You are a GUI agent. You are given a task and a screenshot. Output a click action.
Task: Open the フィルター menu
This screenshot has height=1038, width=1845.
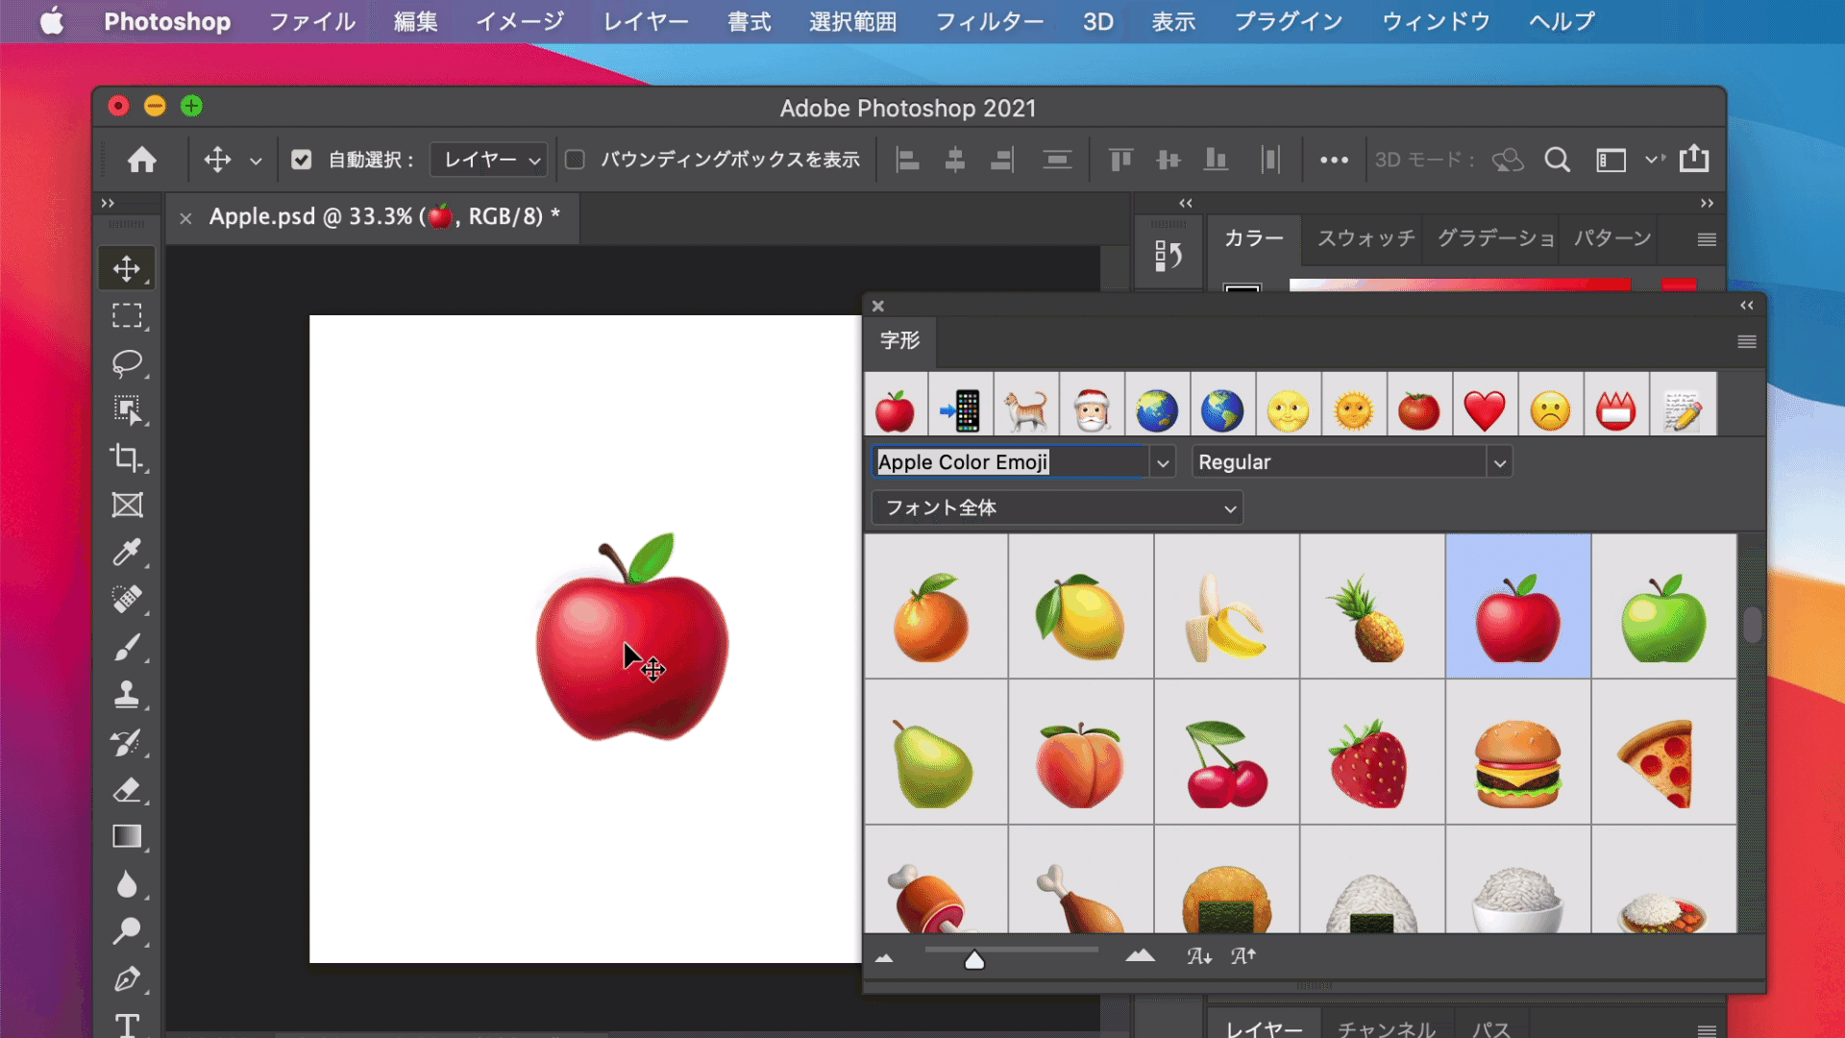coord(991,21)
